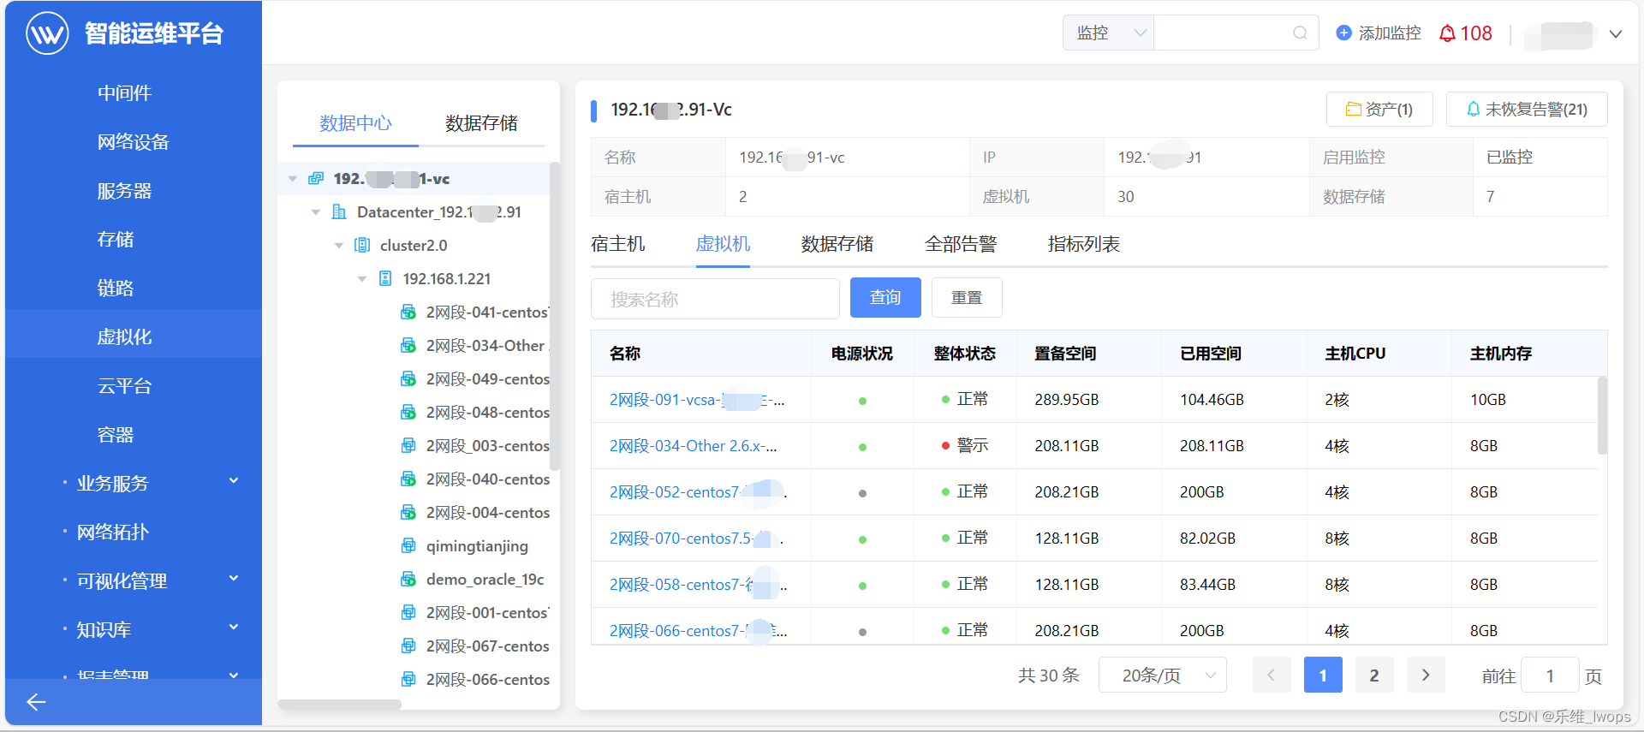The width and height of the screenshot is (1644, 732).
Task: Switch to the 数据存储 left panel tab
Action: click(481, 123)
